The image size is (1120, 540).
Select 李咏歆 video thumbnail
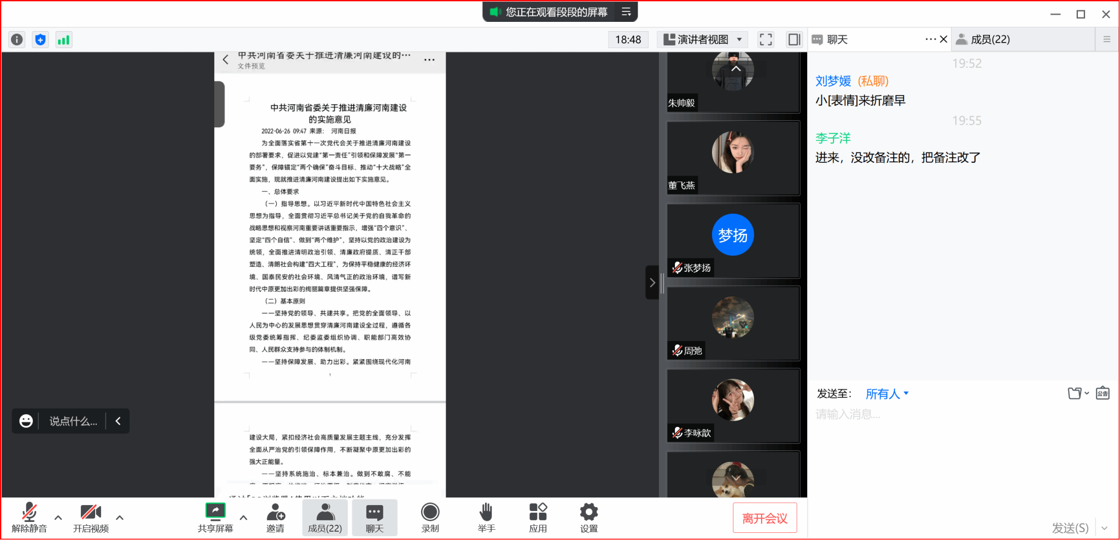(x=733, y=406)
